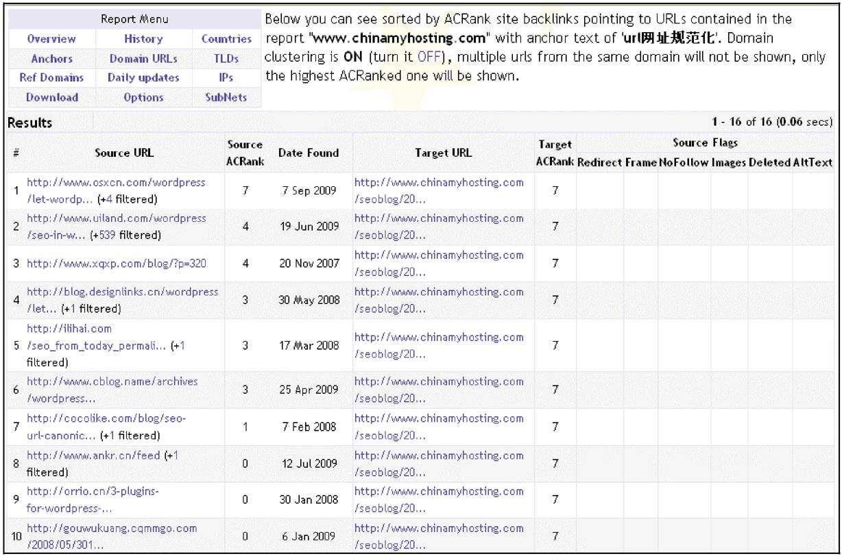This screenshot has width=842, height=556.
Task: Click the '(+4 filtered)' note
Action: tap(128, 199)
